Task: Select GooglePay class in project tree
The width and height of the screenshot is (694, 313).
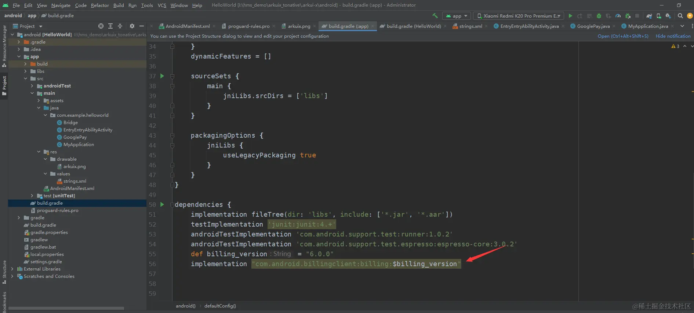Action: (x=75, y=137)
